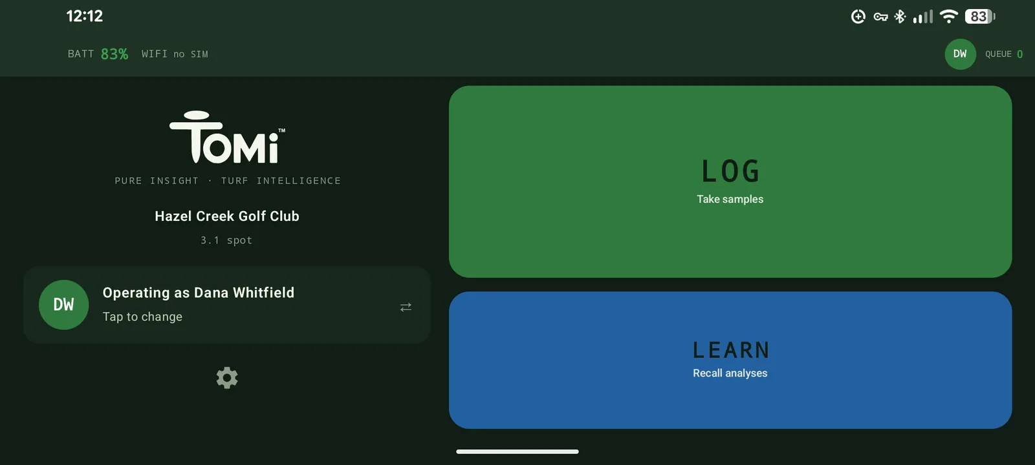Tap the Wi-Fi icon in status bar

point(948,16)
